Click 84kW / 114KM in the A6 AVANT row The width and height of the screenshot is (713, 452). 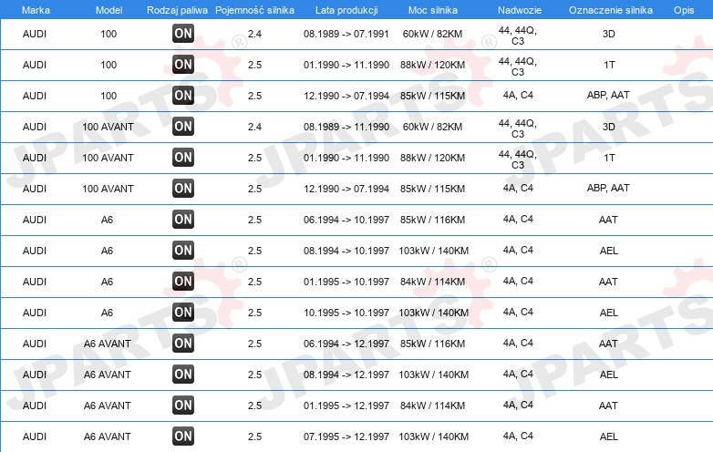pos(432,406)
